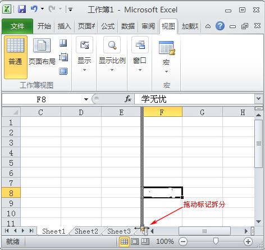Open the Macros icon in ribbon

166,48
